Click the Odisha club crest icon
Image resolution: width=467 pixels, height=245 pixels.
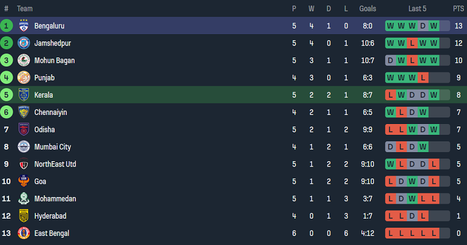coord(24,129)
